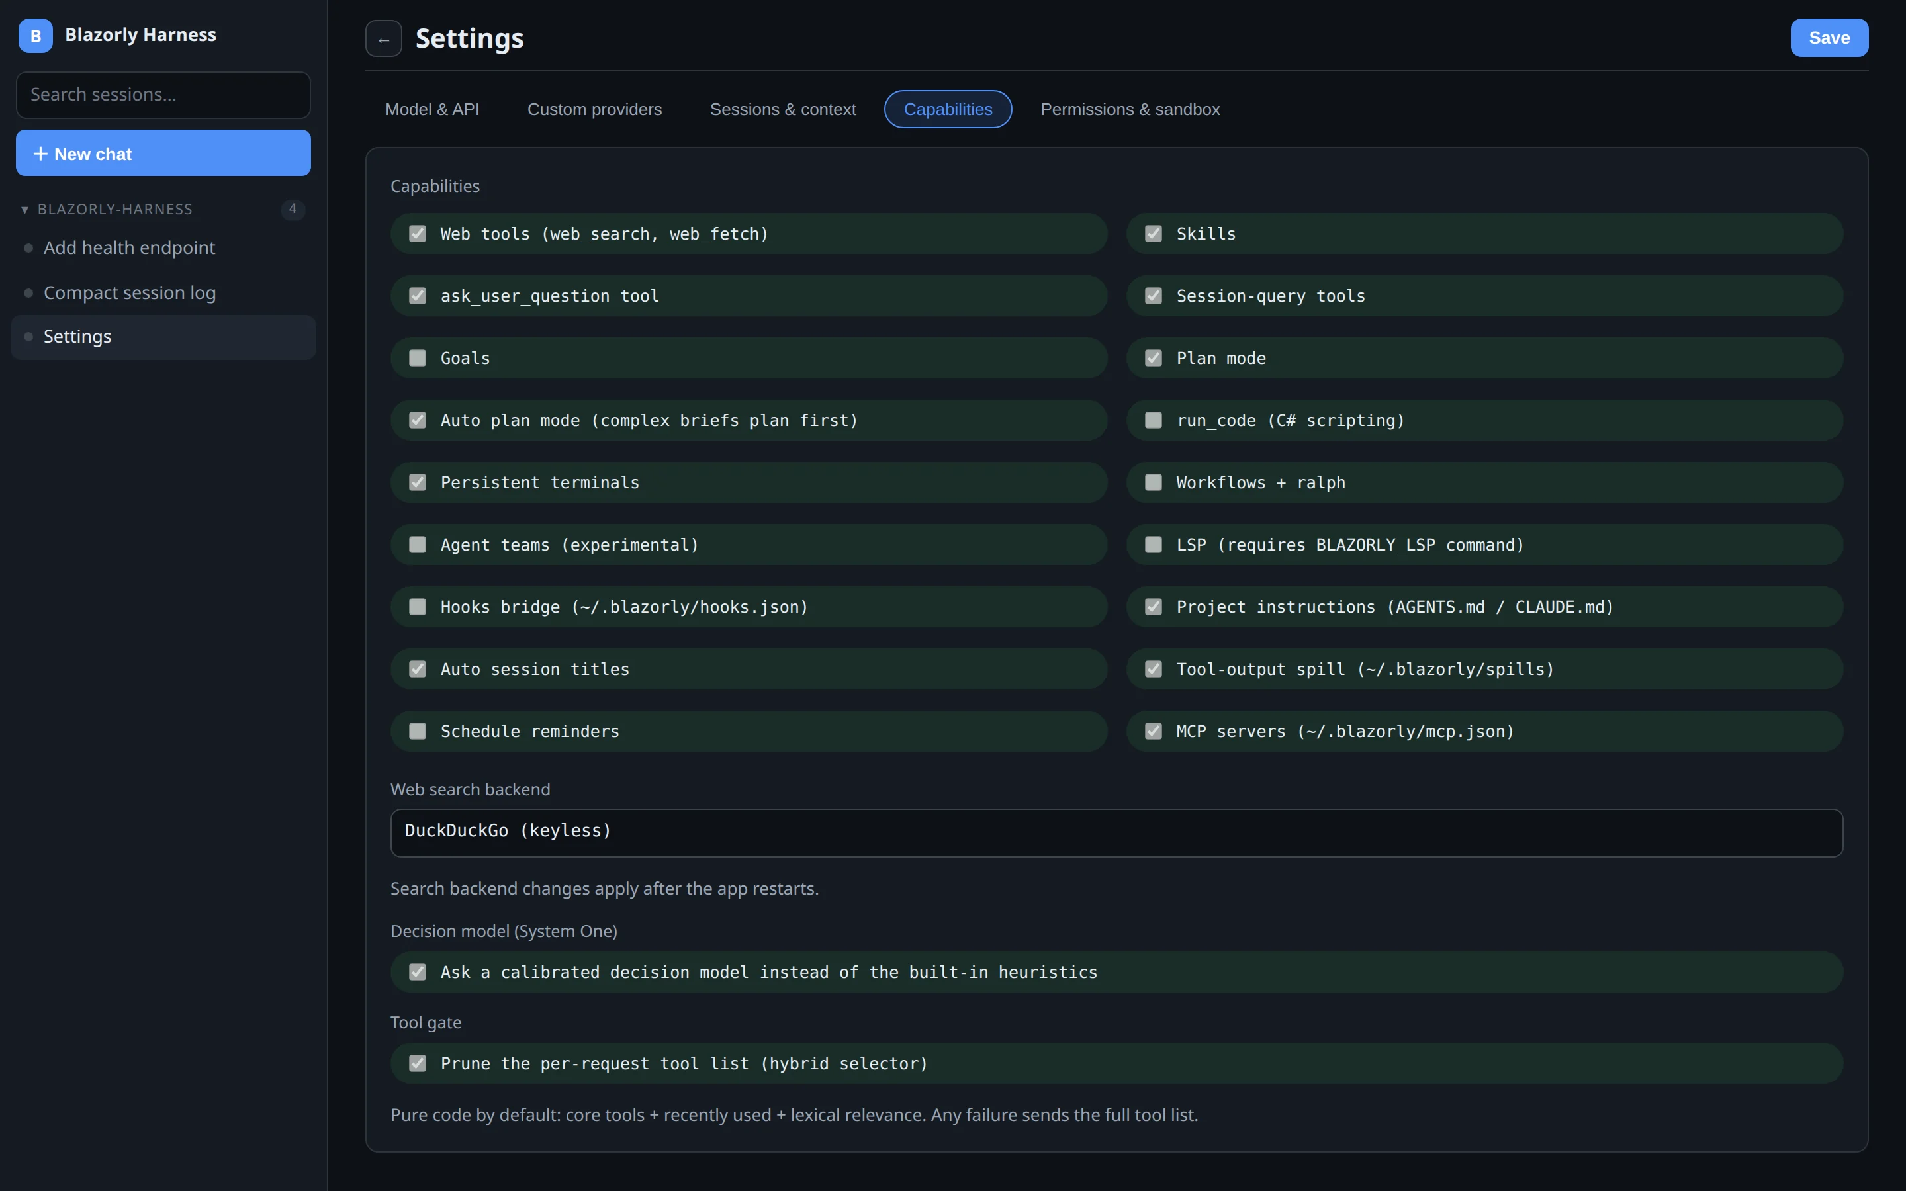Enable Workflows + ralph
The height and width of the screenshot is (1191, 1906).
pyautogui.click(x=1153, y=483)
